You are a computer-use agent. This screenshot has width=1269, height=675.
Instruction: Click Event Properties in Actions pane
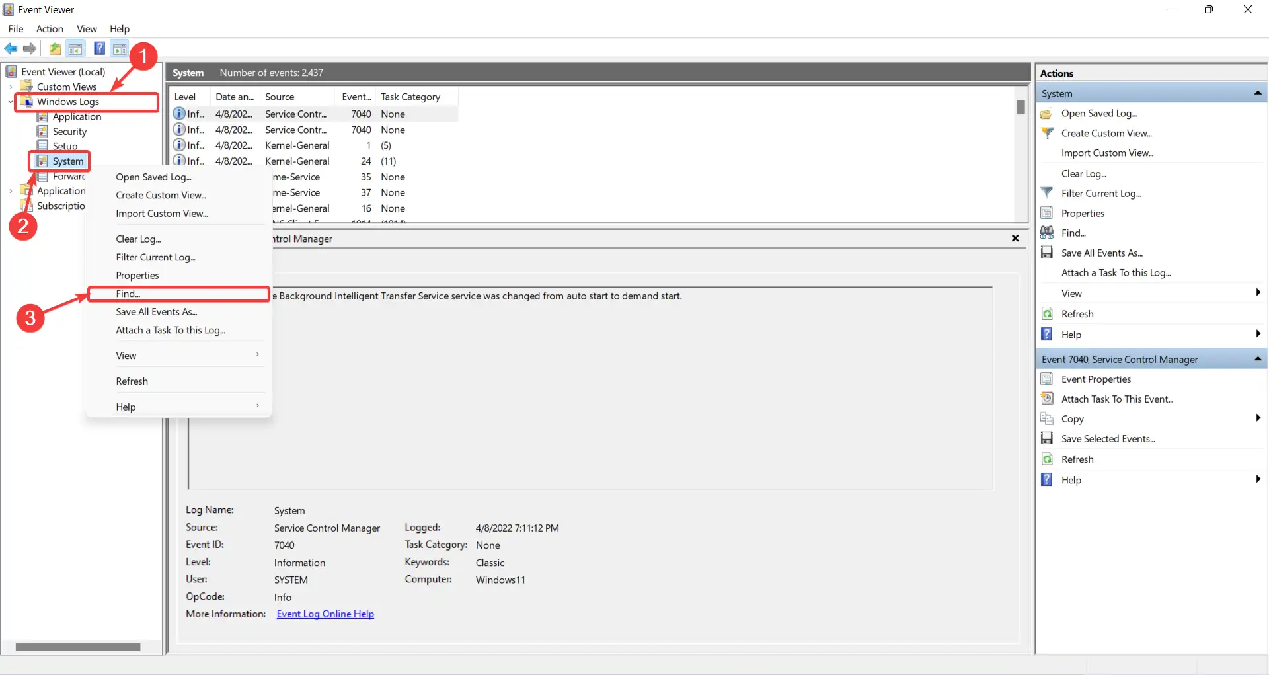point(1096,379)
